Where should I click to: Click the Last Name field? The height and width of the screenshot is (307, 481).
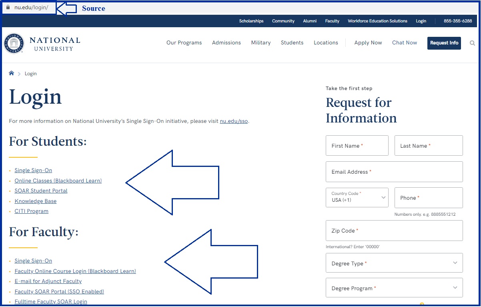[x=429, y=146]
